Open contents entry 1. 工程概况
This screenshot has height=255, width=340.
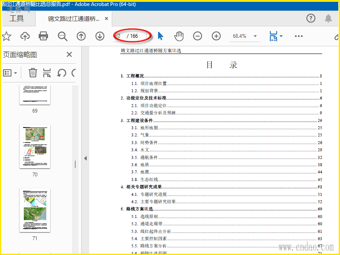(221, 76)
